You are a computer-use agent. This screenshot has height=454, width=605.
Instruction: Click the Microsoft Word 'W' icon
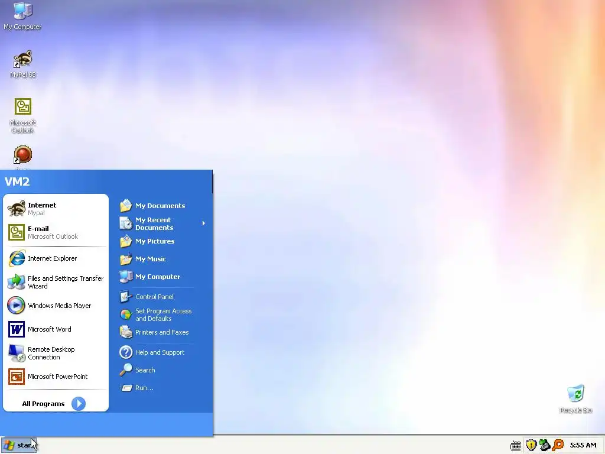pos(16,329)
